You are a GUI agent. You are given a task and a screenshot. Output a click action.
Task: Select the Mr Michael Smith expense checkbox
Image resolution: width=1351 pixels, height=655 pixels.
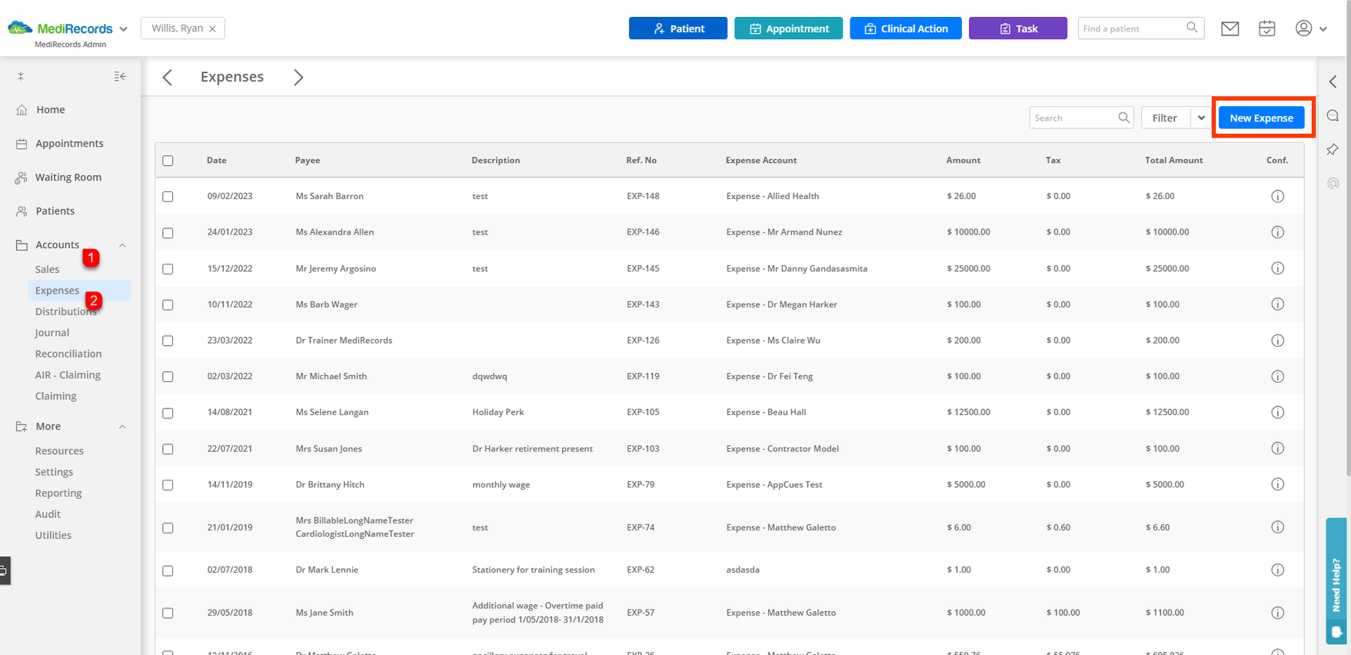click(168, 377)
